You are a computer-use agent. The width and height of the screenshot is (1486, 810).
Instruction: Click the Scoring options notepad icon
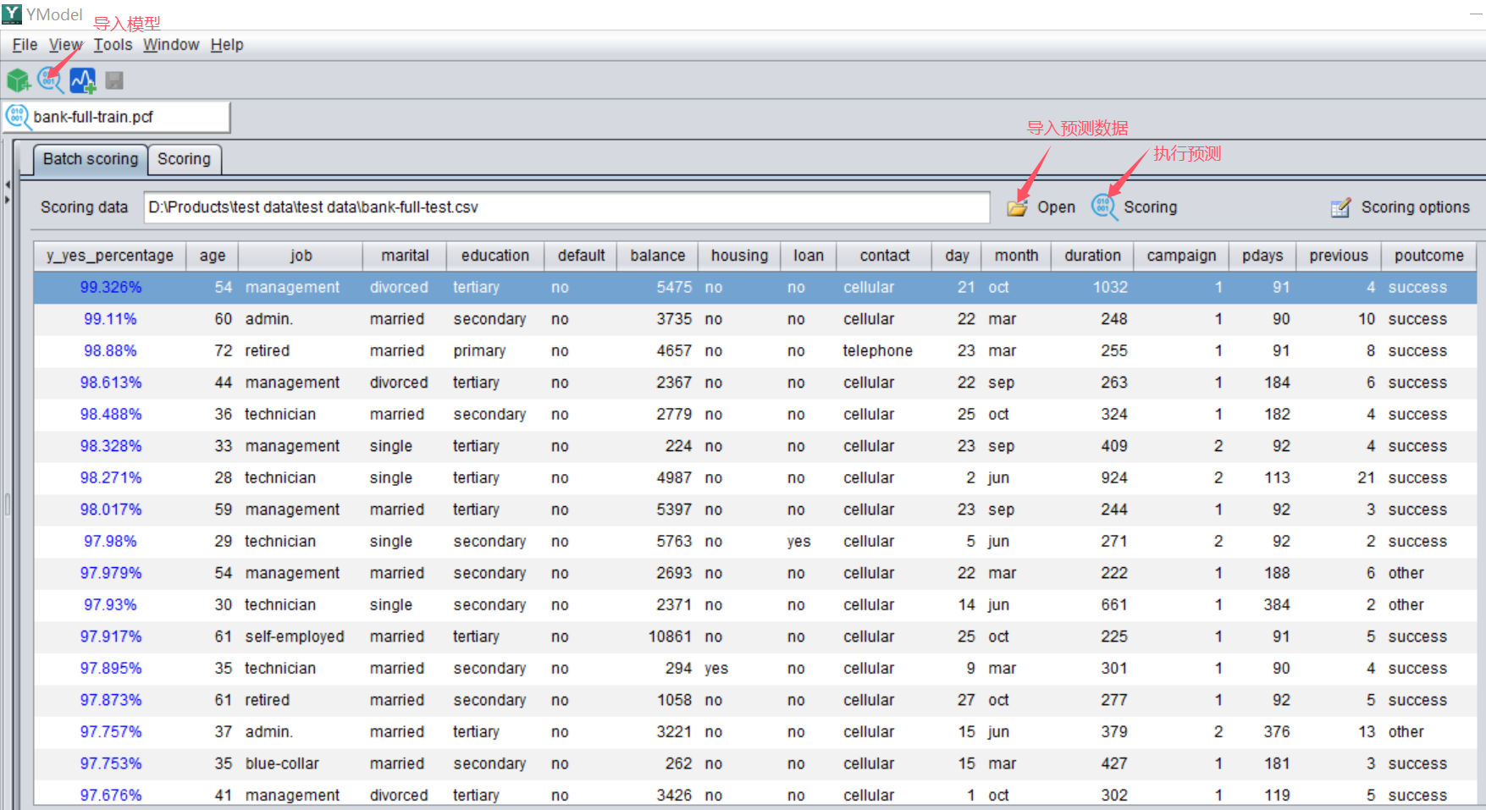point(1340,207)
